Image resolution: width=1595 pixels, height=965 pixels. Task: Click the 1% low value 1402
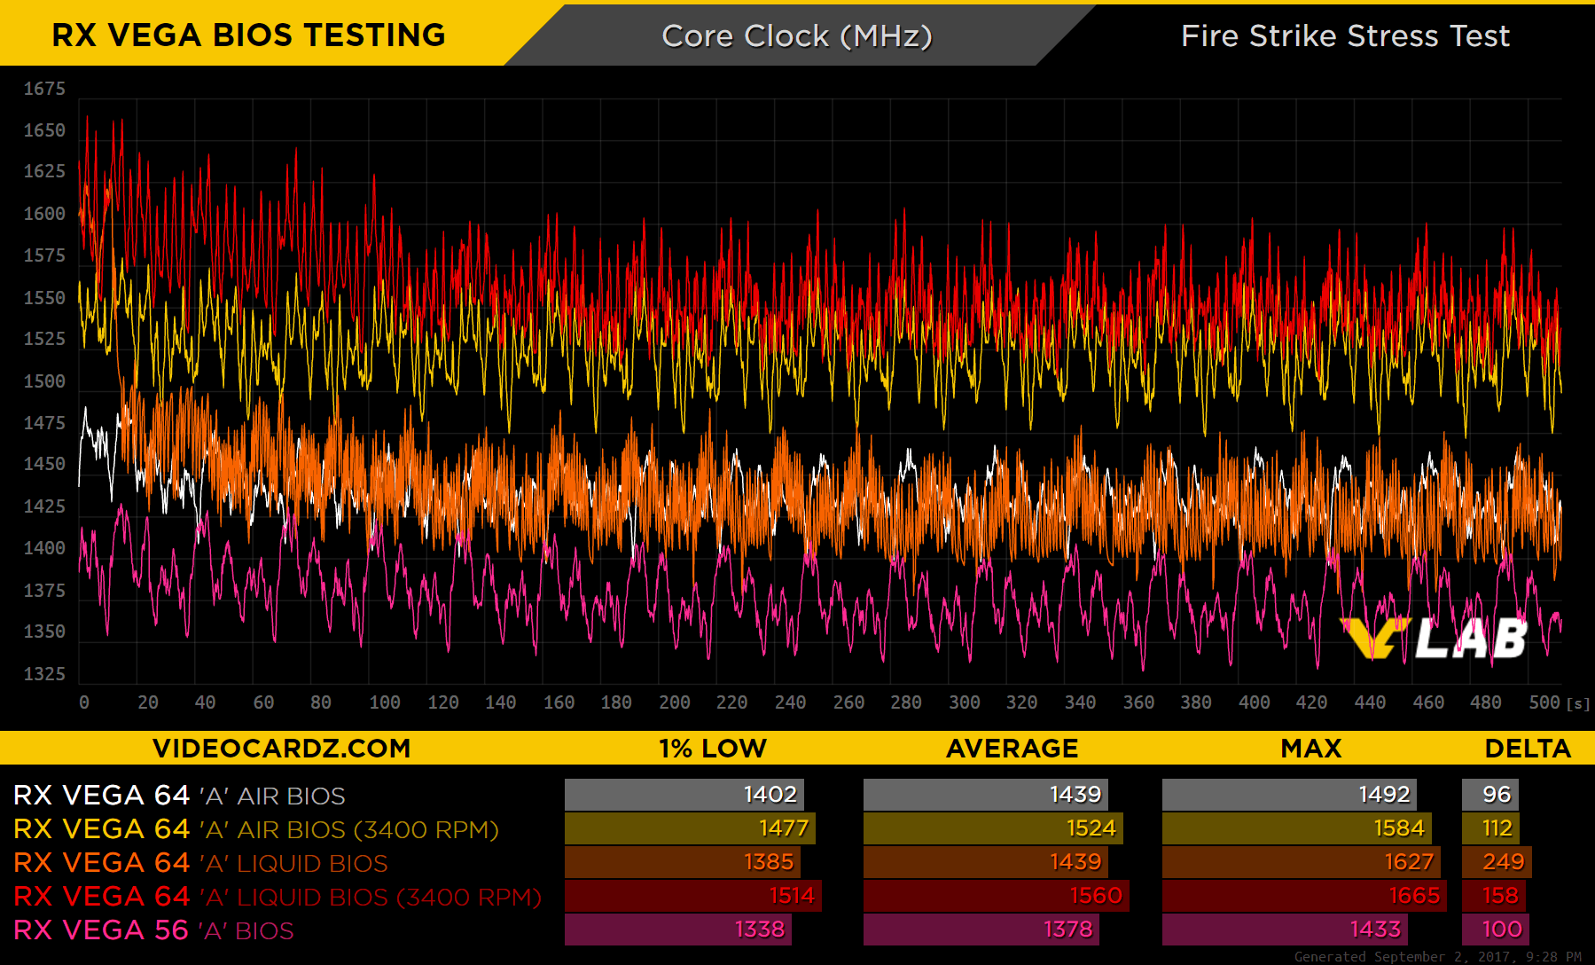770,795
